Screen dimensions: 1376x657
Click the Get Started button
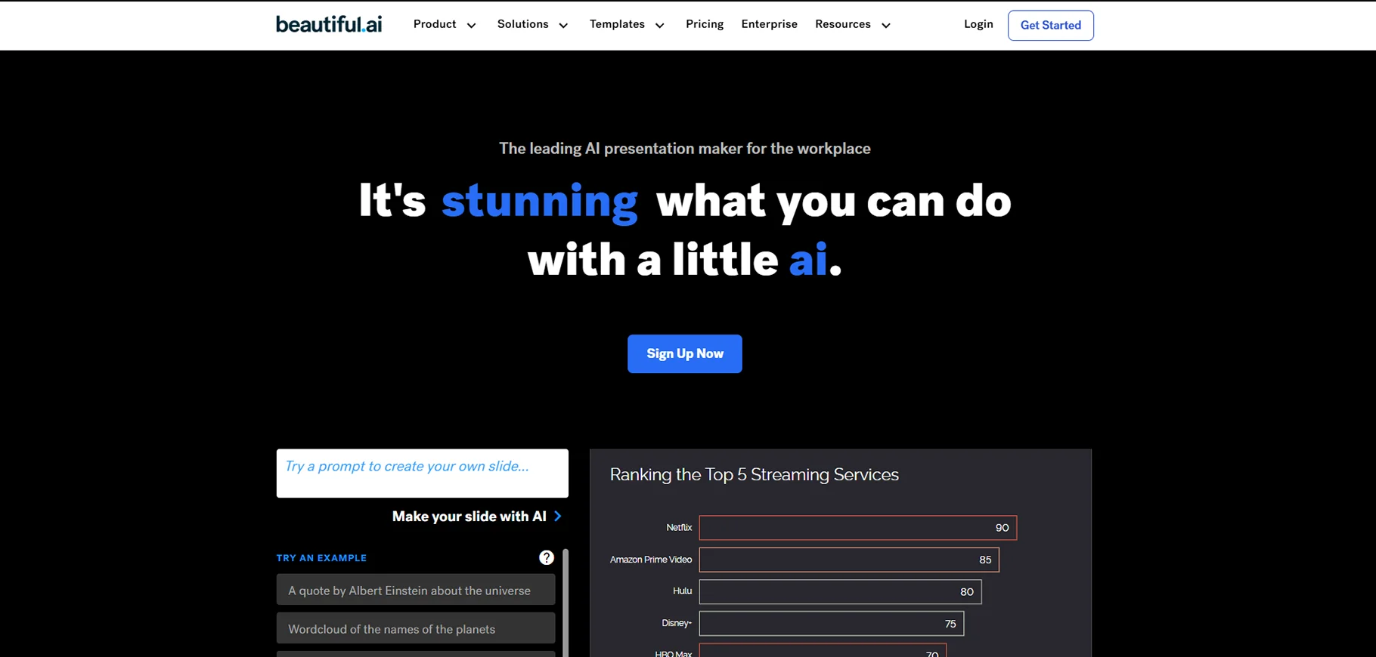coord(1051,26)
